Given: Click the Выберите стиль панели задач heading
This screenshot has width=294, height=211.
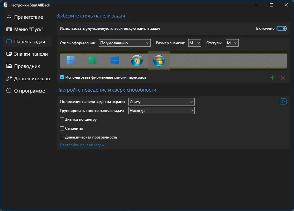Looking at the screenshot, I should 91,16.
